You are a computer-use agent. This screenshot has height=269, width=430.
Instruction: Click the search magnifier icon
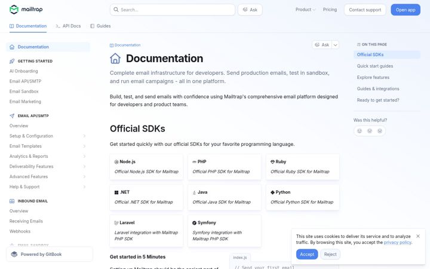coord(116,10)
